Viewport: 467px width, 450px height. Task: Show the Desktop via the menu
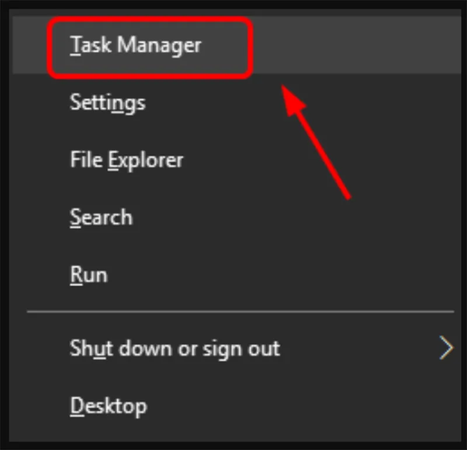tap(109, 406)
